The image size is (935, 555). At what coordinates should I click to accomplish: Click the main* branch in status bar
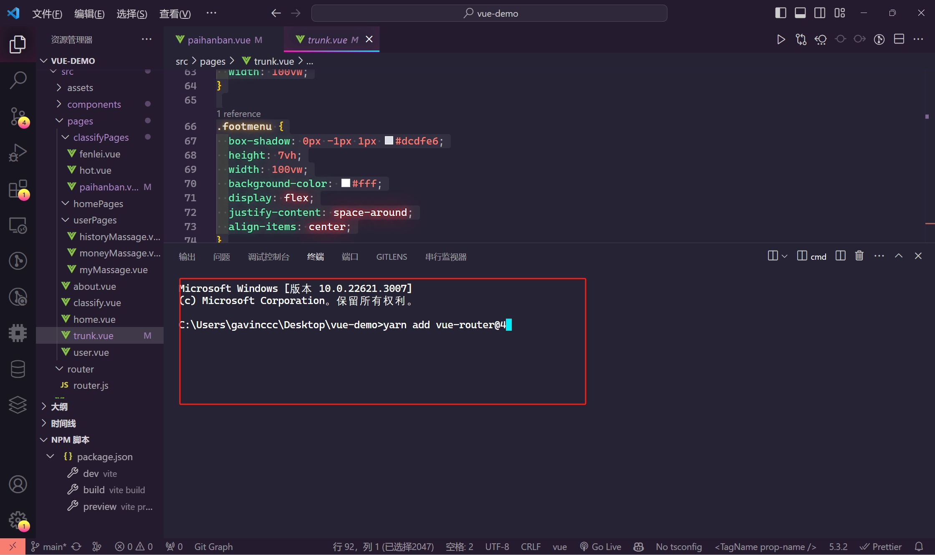tap(49, 547)
